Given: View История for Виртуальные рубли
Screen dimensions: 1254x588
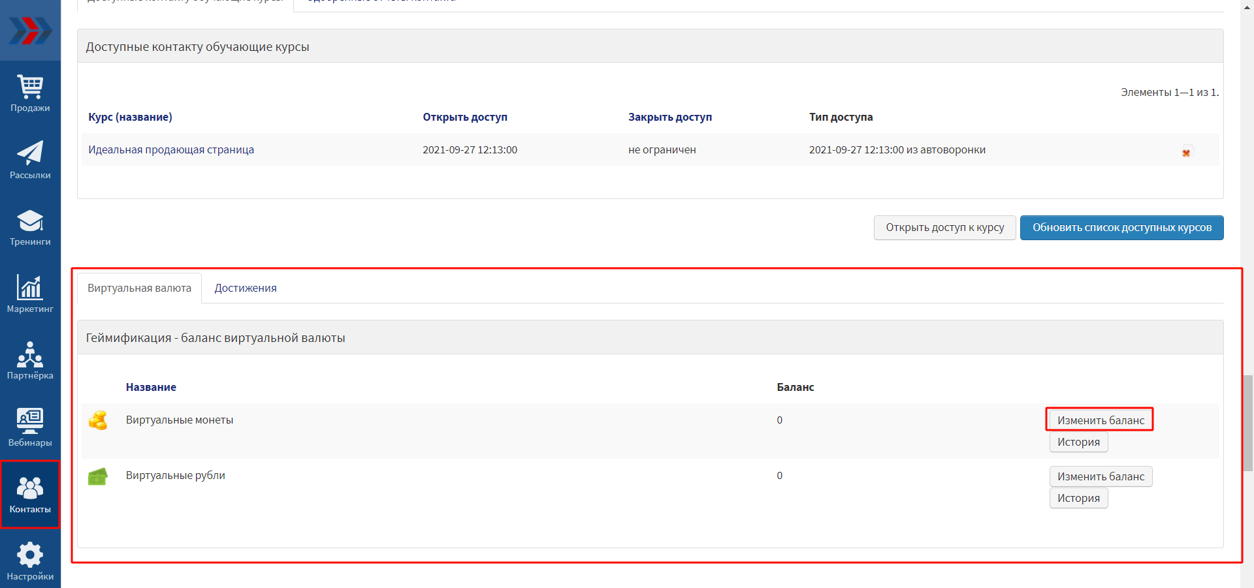Looking at the screenshot, I should [1078, 498].
